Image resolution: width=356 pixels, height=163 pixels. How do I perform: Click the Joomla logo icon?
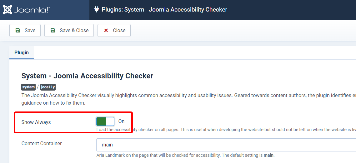8,10
